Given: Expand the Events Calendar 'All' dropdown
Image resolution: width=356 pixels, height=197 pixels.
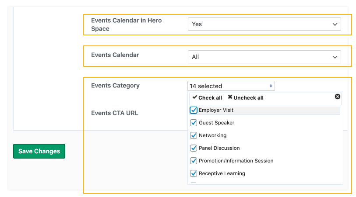Looking at the screenshot, I should tap(264, 57).
